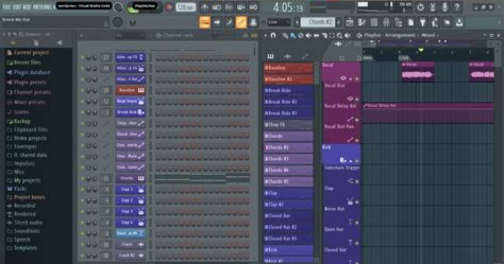The image size is (504, 264).
Task: Click the tempo display reading 128
Action: (186, 7)
